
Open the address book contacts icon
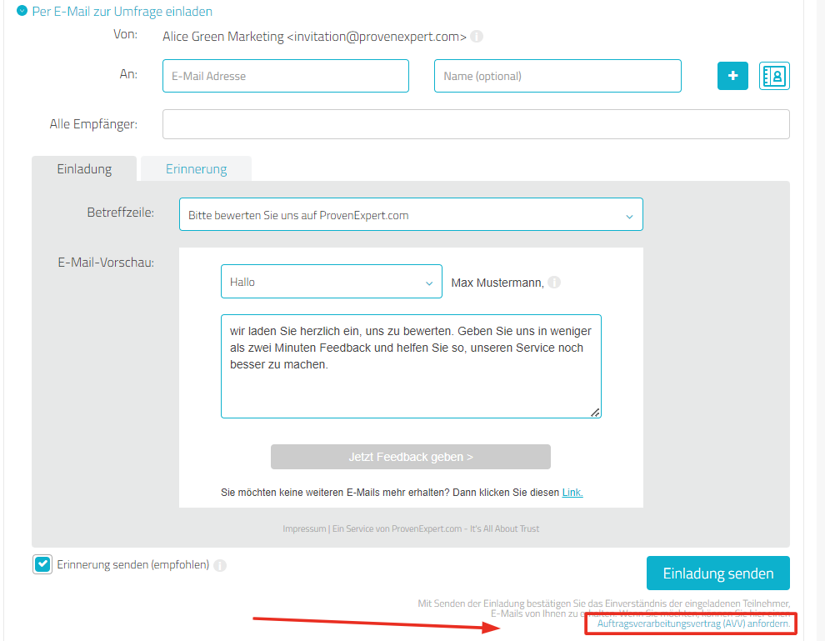tap(774, 76)
